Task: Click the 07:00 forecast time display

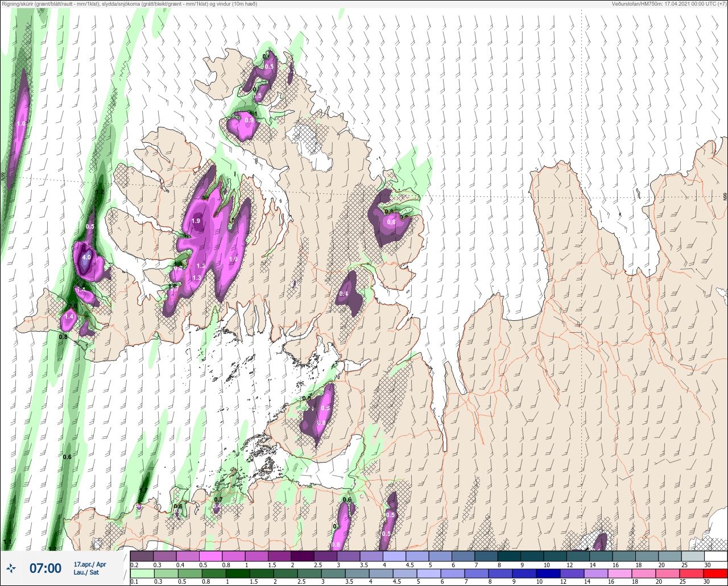Action: [45, 568]
